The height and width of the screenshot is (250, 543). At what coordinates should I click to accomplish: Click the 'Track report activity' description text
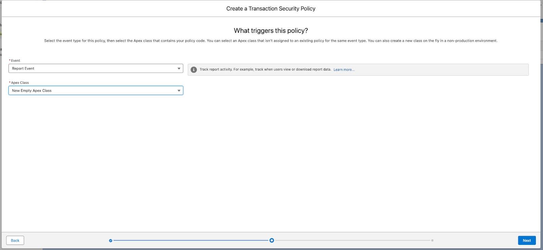click(265, 70)
